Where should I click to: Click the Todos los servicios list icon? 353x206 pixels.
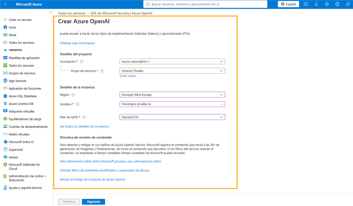tap(5, 43)
